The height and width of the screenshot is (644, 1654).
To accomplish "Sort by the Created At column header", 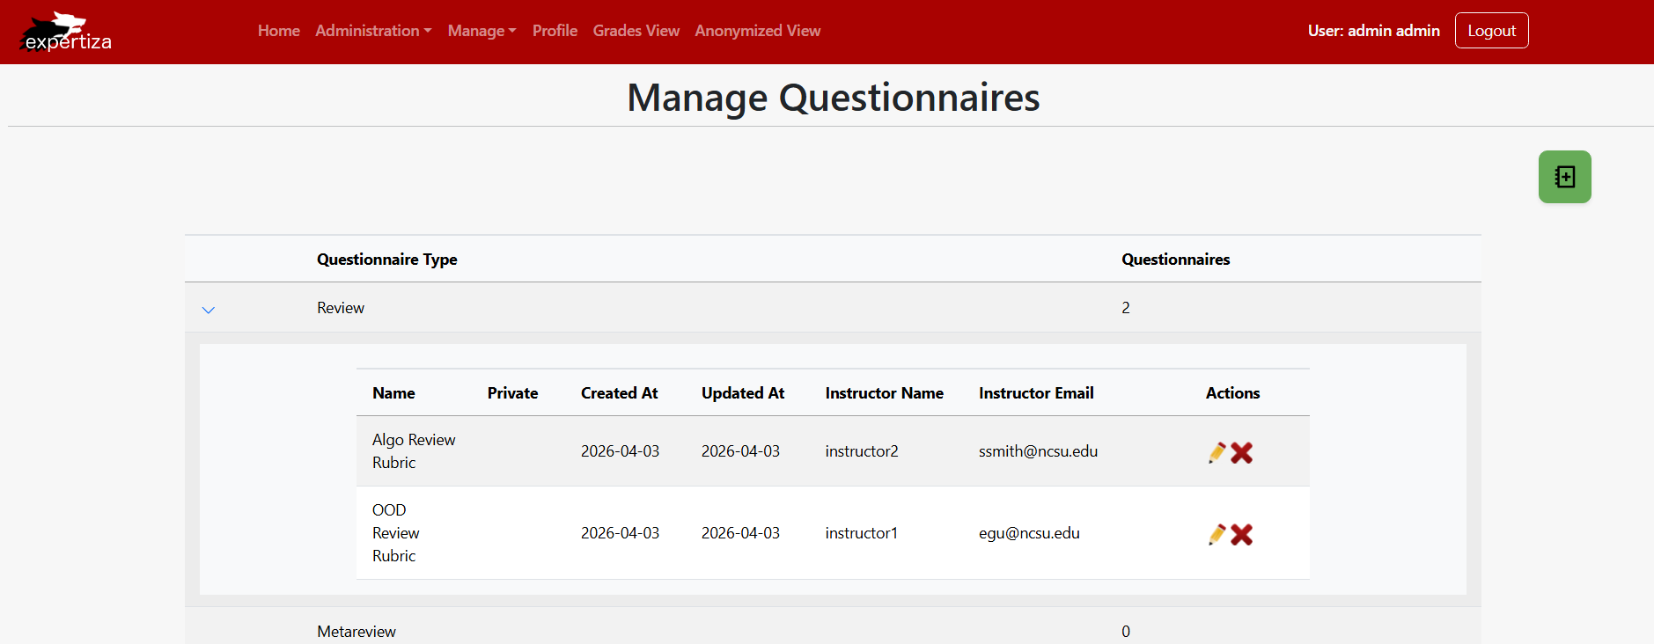I will pyautogui.click(x=620, y=393).
